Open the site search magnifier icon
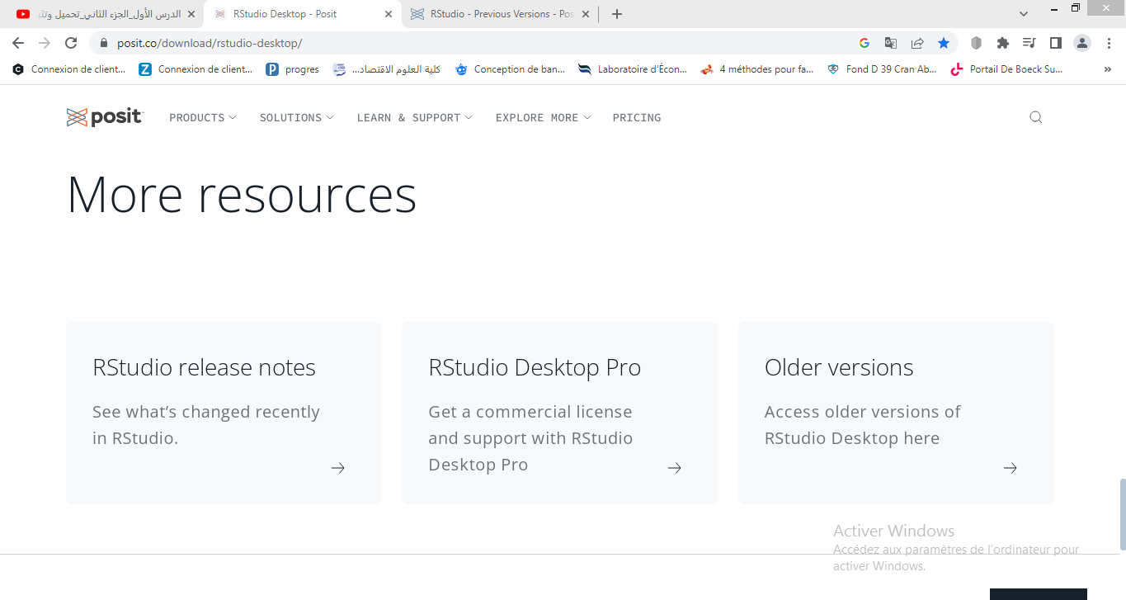 pos(1035,117)
